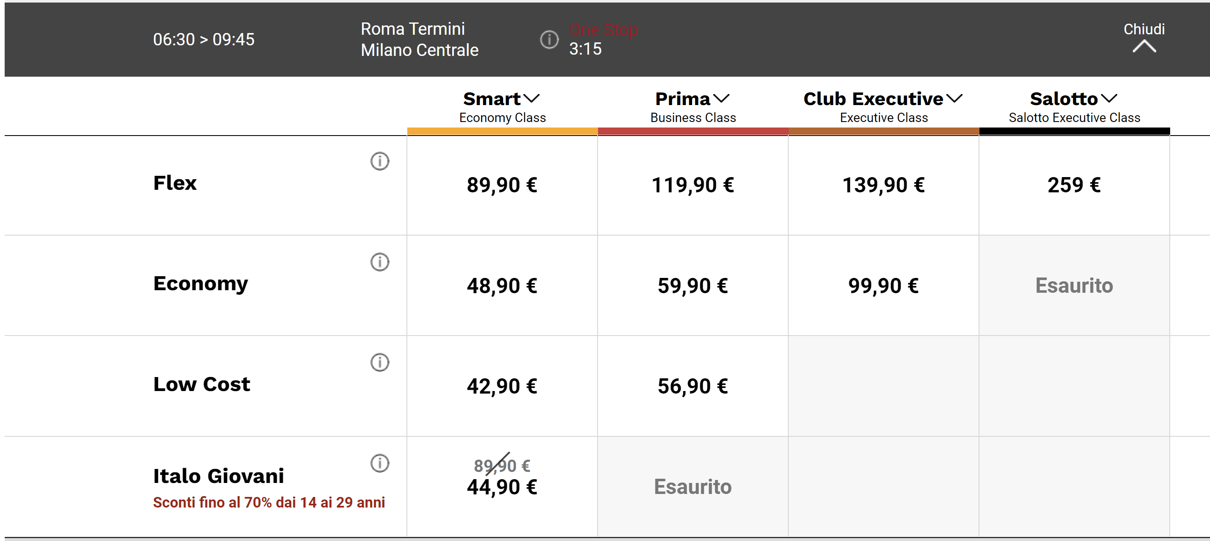Click Italo Giovani info icon

380,463
